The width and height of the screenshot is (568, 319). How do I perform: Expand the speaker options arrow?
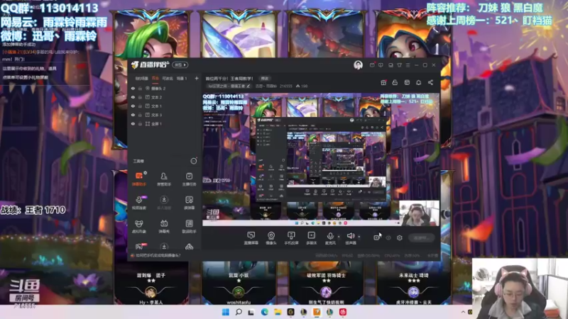(359, 237)
